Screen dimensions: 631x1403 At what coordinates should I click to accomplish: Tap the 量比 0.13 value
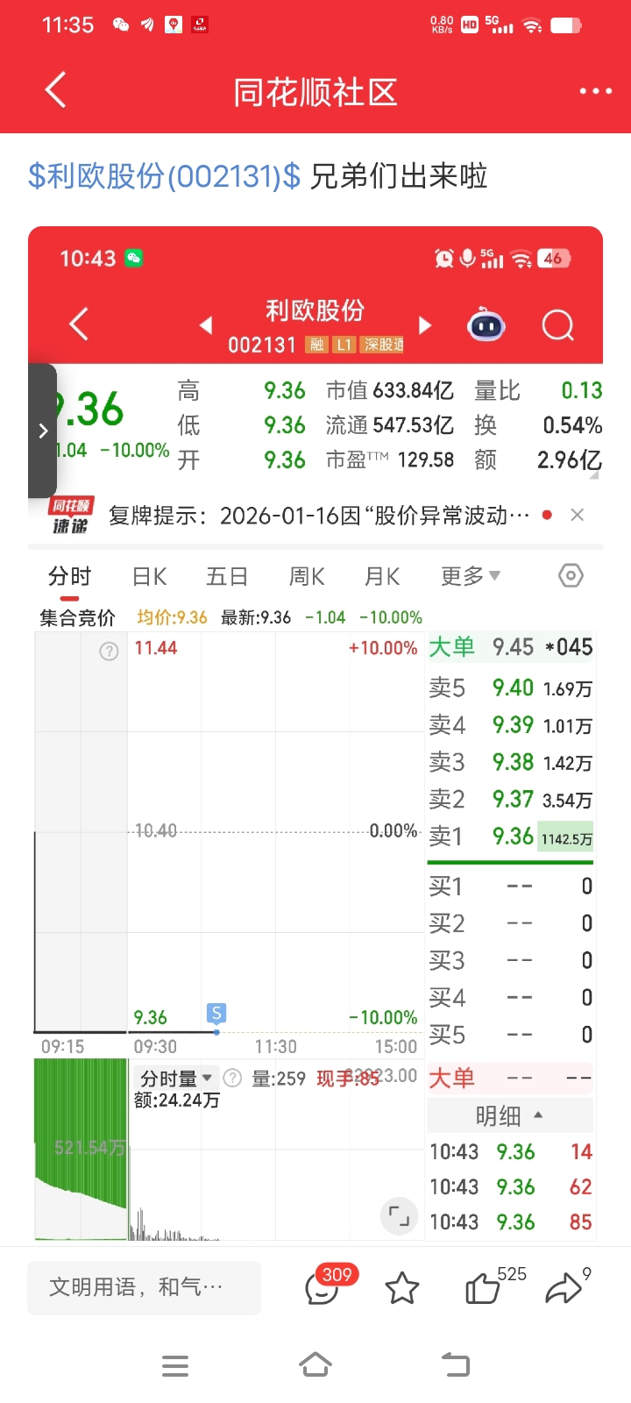pyautogui.click(x=538, y=390)
